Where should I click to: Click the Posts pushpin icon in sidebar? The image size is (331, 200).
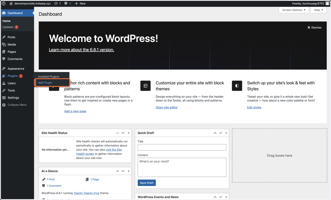4,37
